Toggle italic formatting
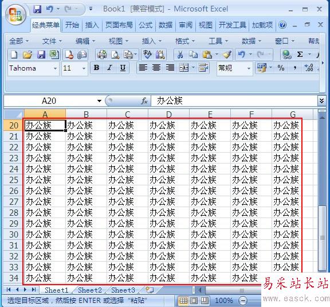330x307 pixels. (109, 68)
